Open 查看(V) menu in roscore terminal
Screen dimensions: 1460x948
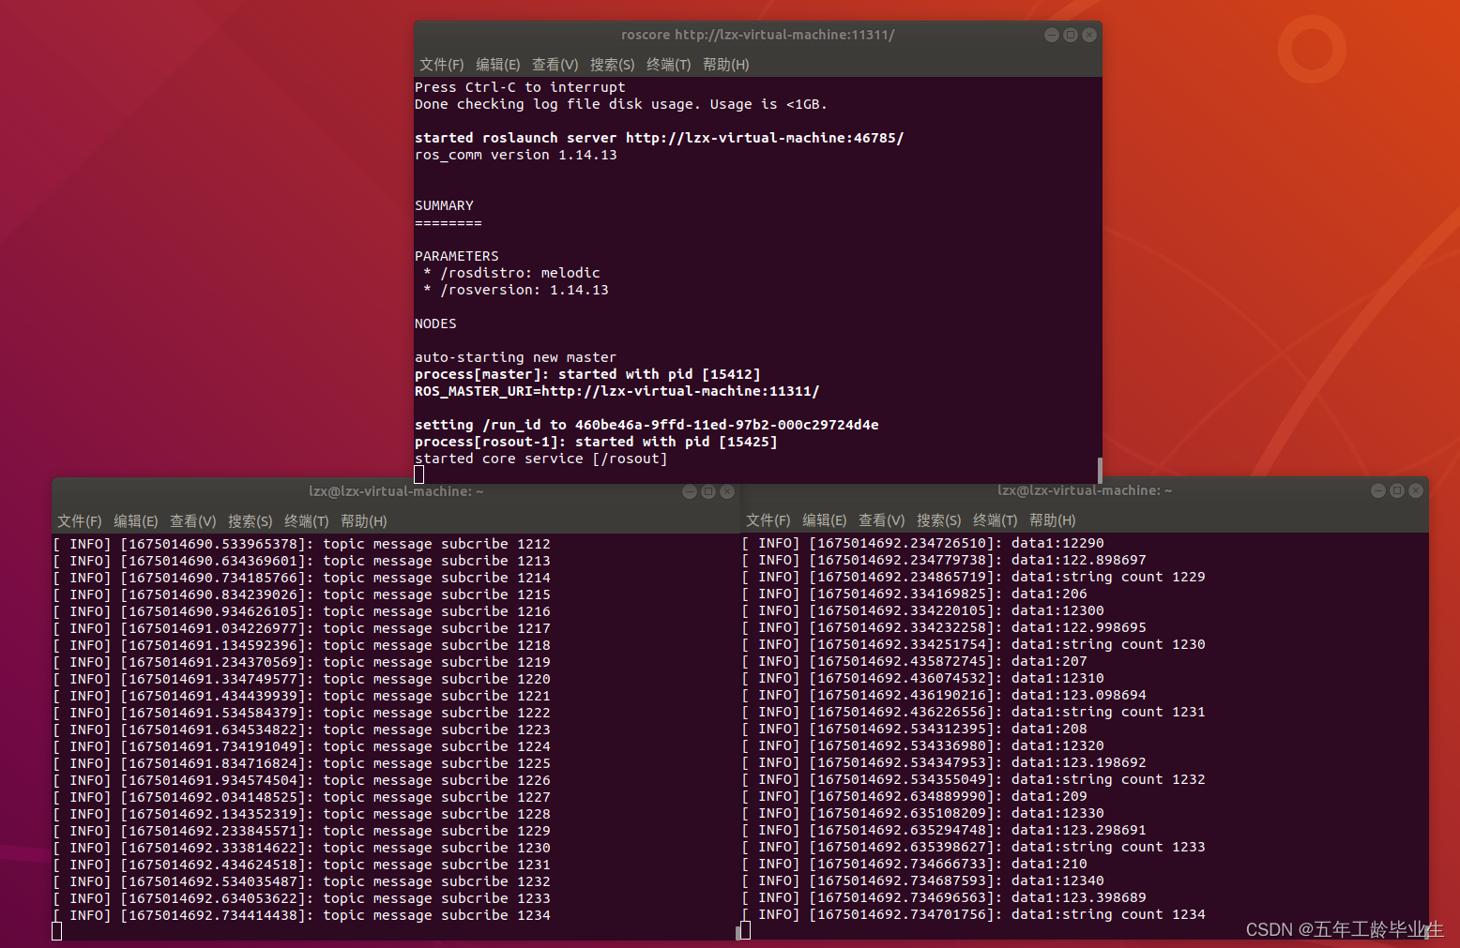click(x=555, y=65)
